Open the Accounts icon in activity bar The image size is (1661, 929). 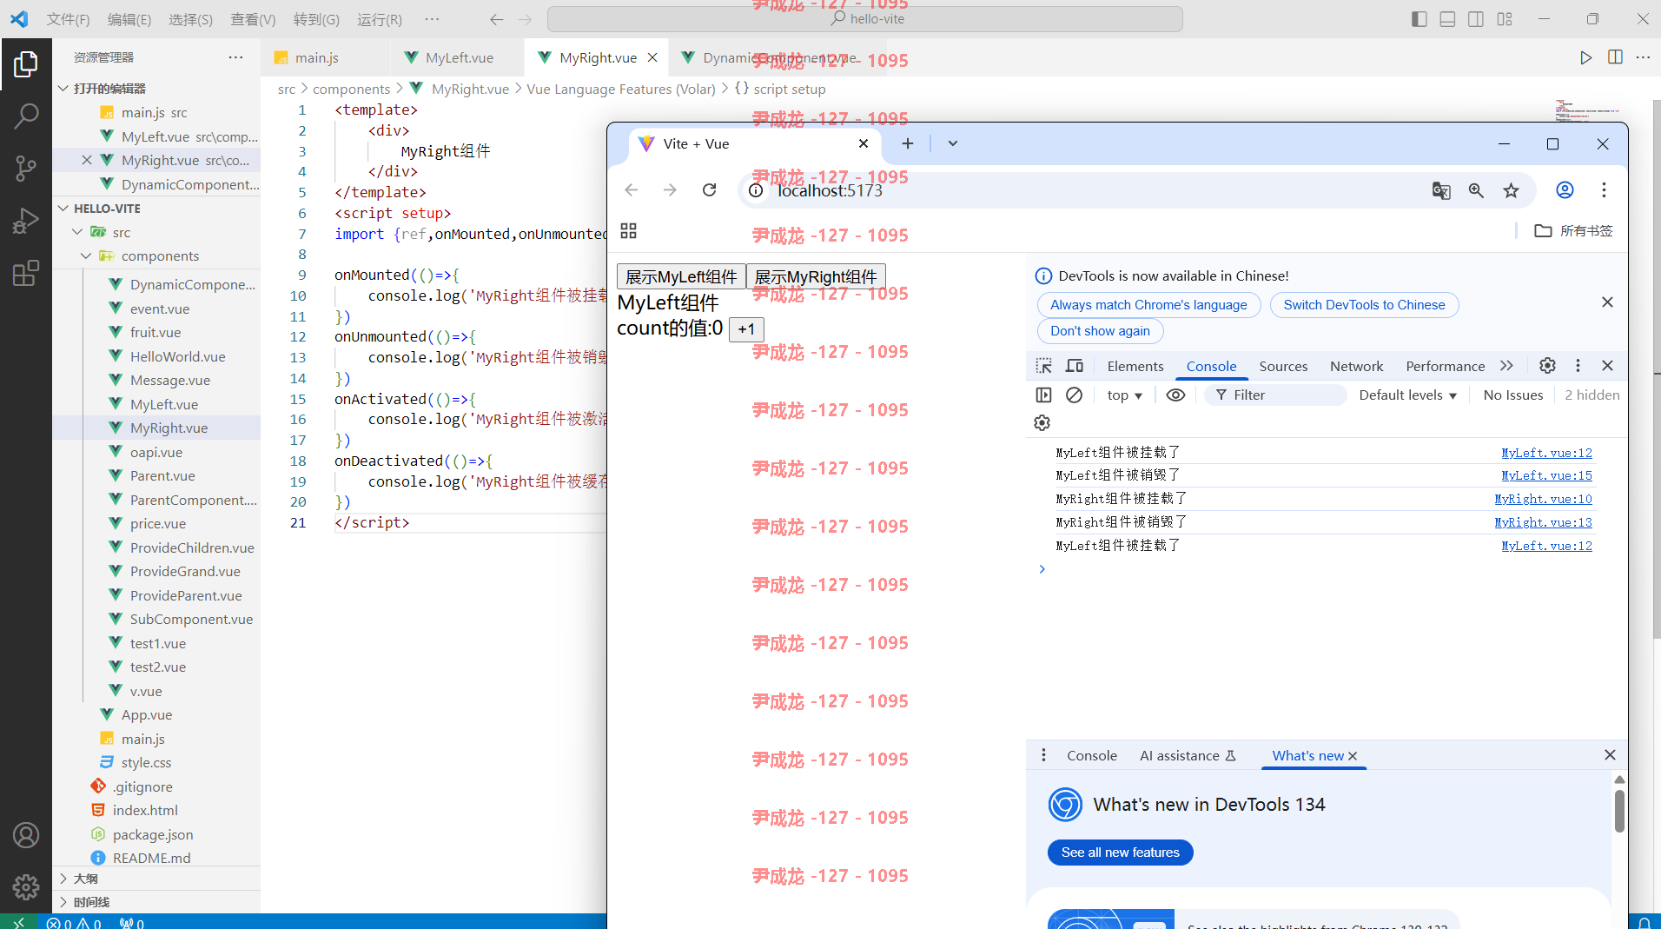point(26,835)
